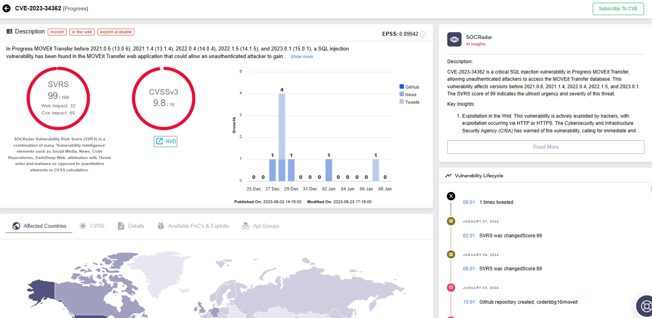Click the Vulnerability Lifecycle chart-line icon

448,175
